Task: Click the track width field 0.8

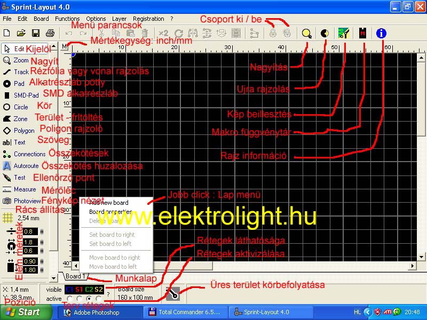Action: [x=30, y=231]
